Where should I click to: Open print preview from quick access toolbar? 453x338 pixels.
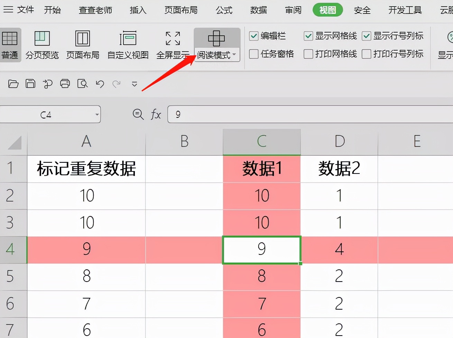click(82, 84)
